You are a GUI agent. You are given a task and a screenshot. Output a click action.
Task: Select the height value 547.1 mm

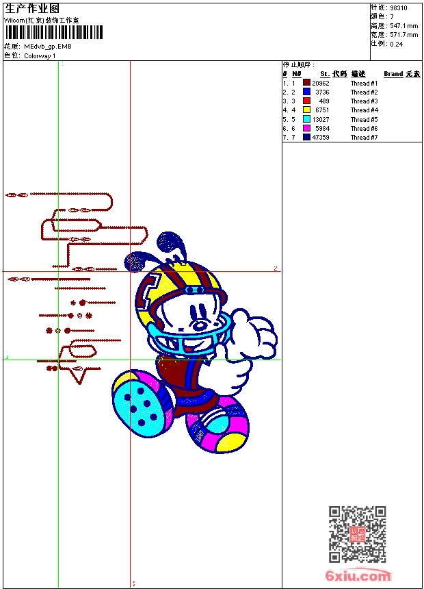[404, 26]
